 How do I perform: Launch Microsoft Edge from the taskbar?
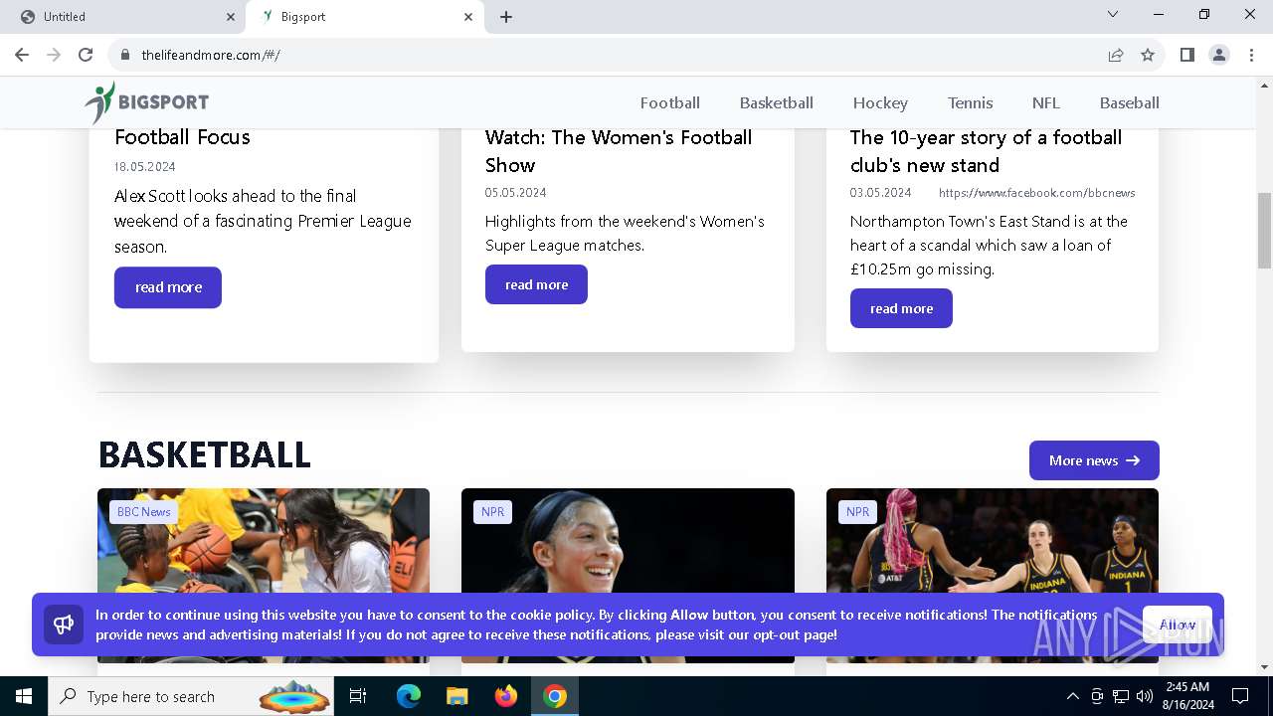tap(409, 696)
